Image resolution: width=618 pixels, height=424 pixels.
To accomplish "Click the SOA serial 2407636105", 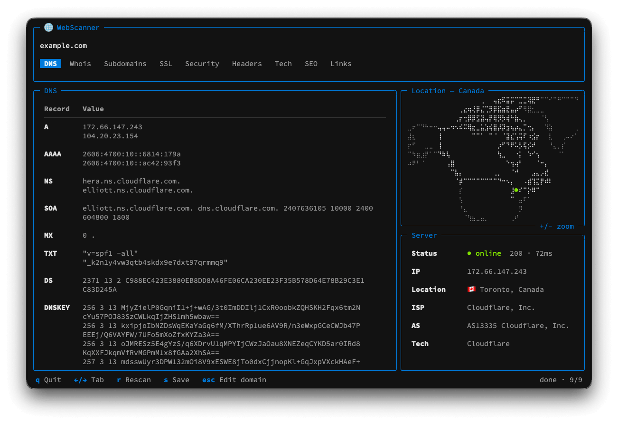I will coord(305,208).
